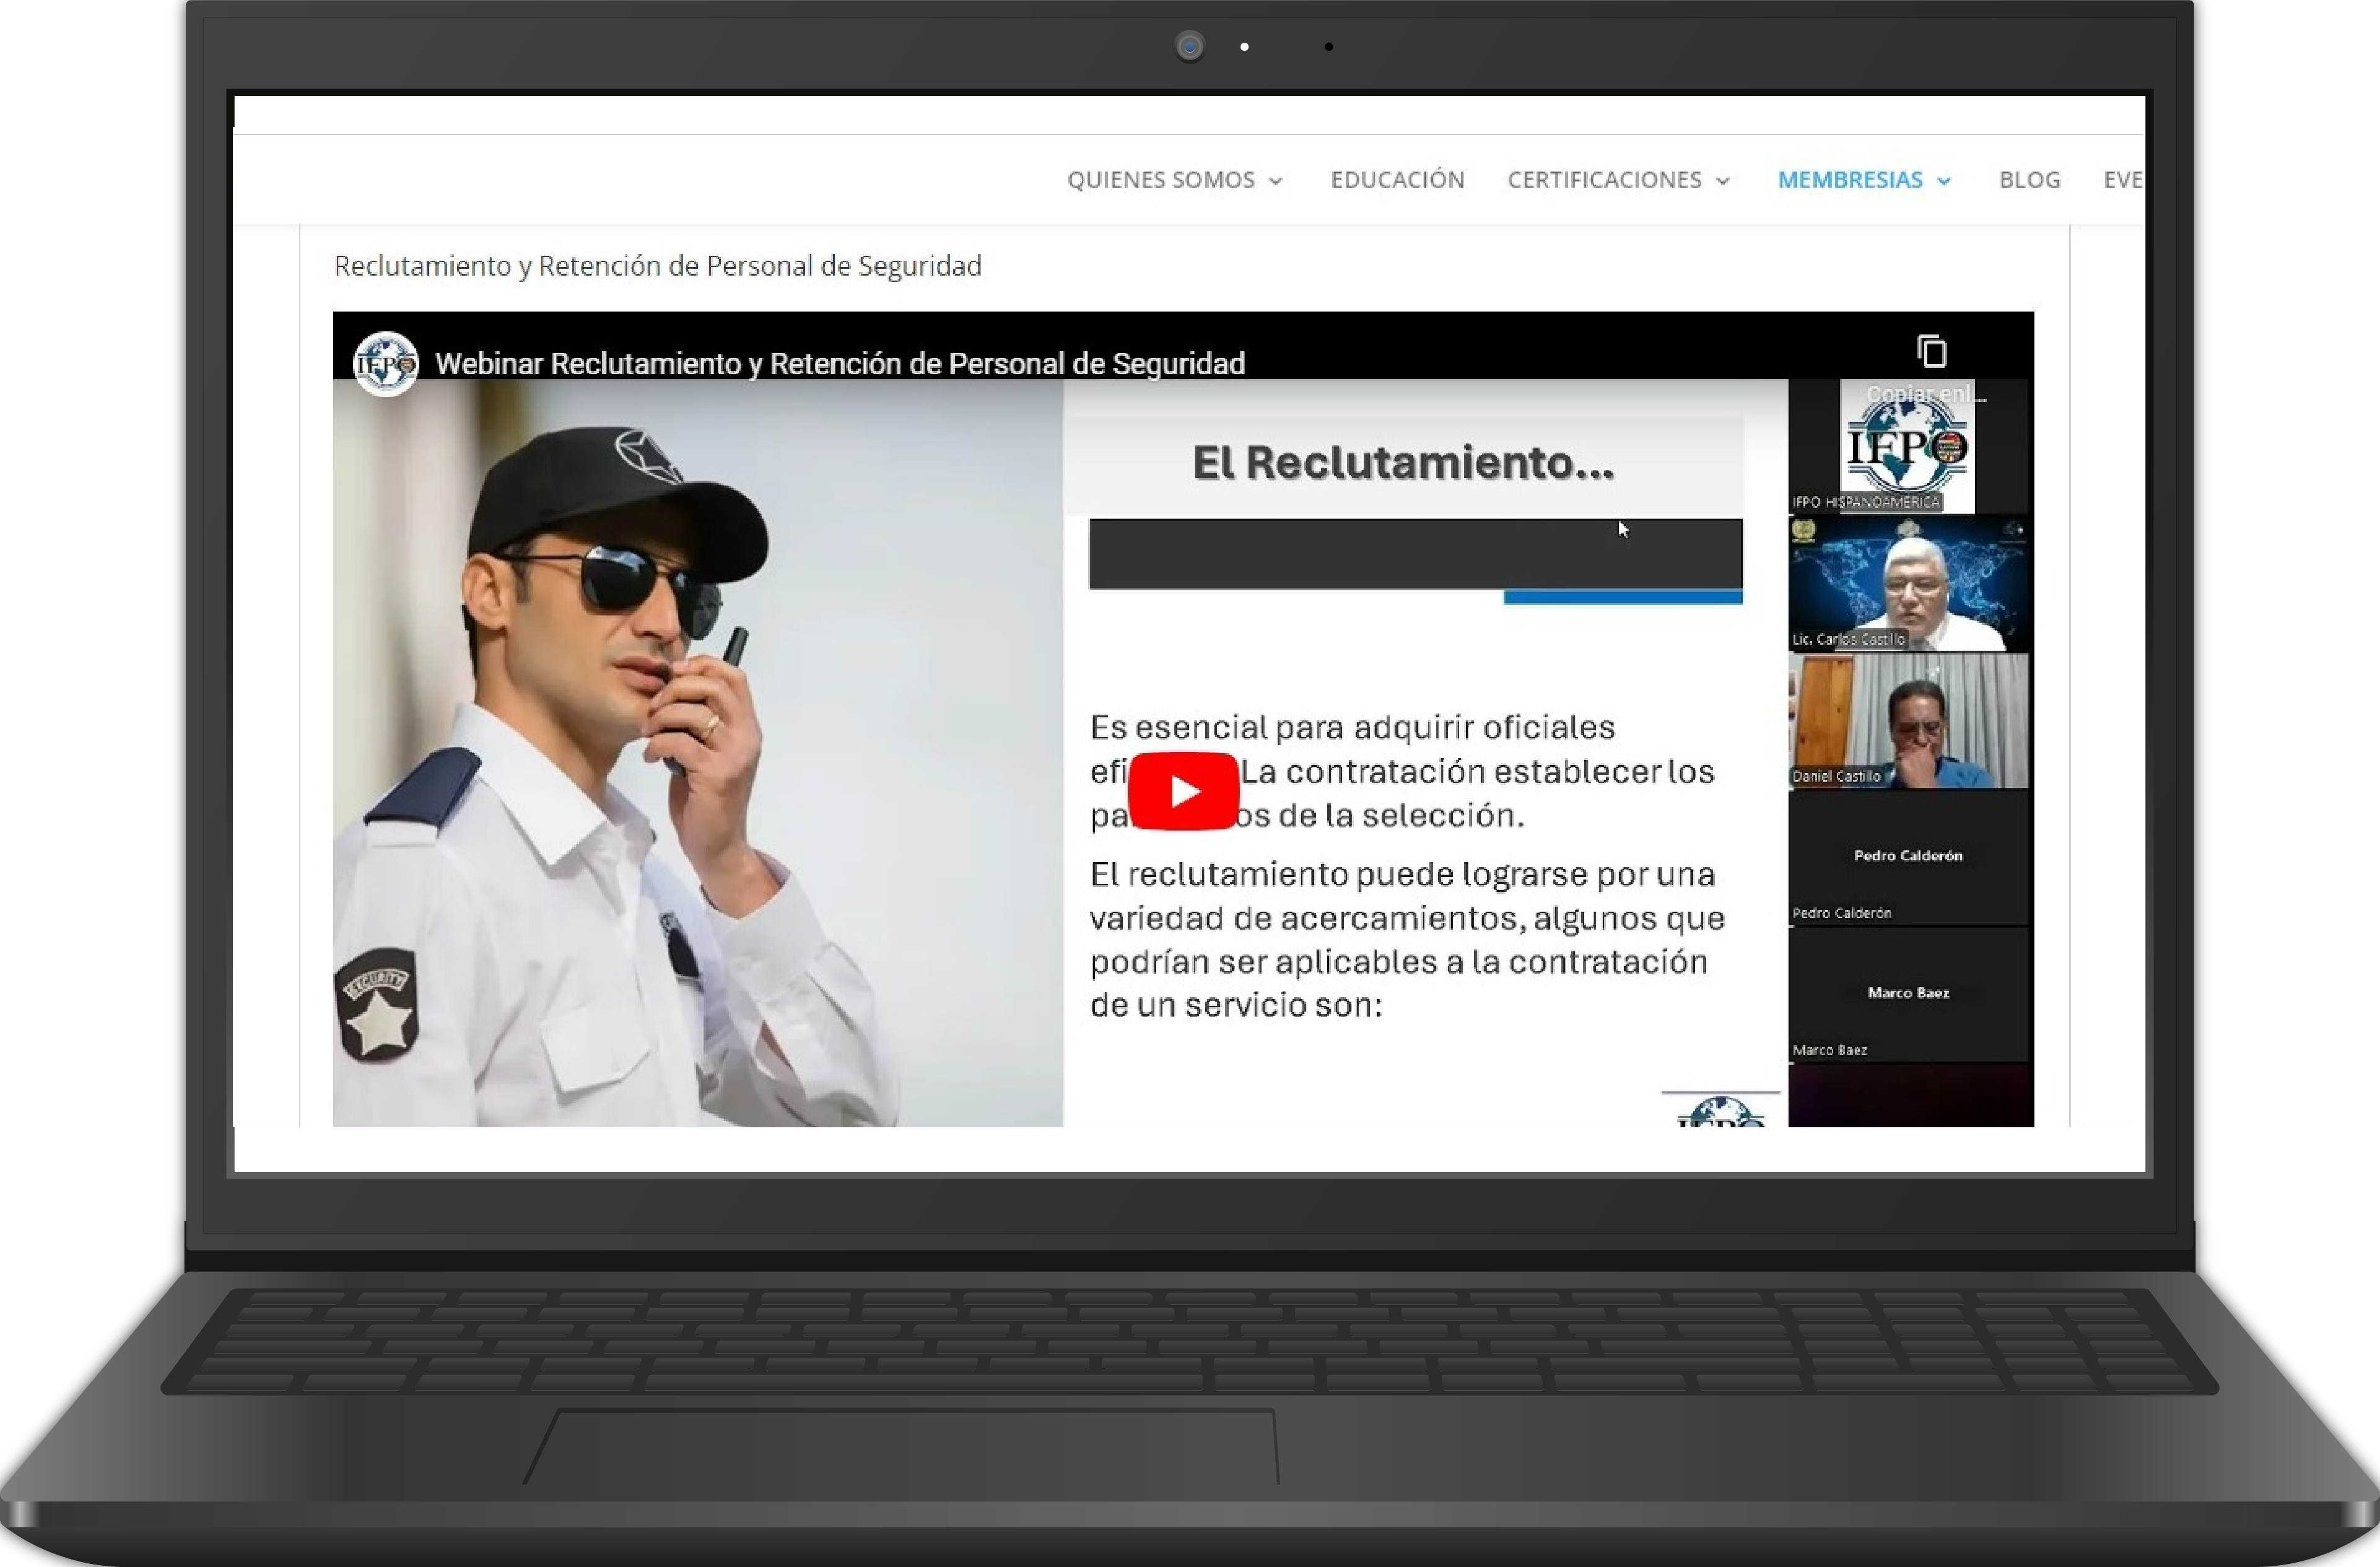Open the QUIENES SOMOS menu item

[1160, 180]
